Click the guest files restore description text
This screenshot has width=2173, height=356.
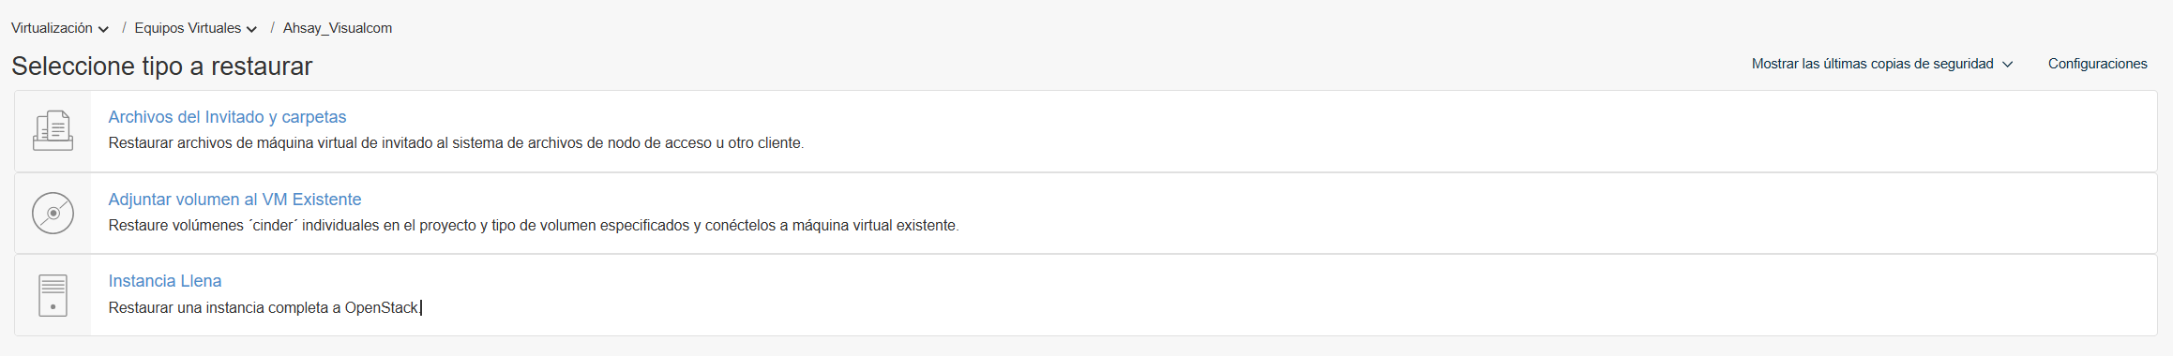(x=456, y=143)
